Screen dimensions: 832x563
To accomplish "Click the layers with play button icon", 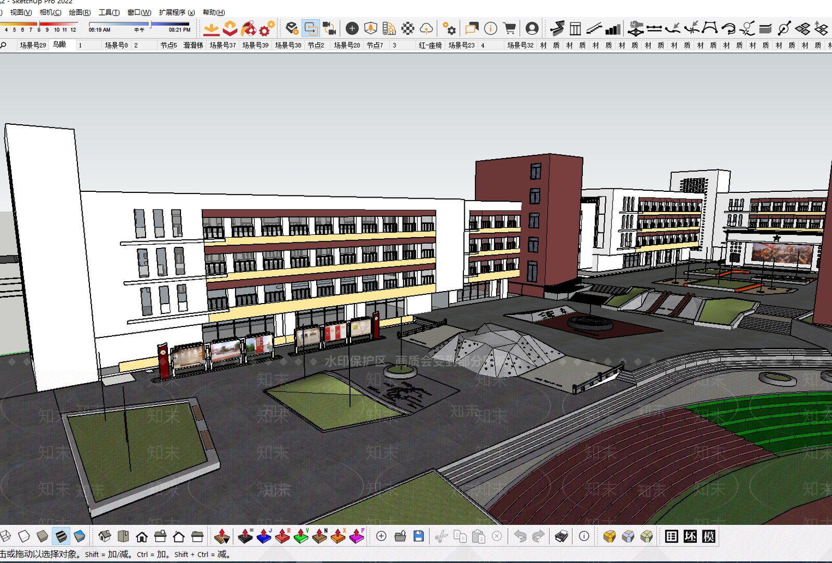I will point(292,28).
